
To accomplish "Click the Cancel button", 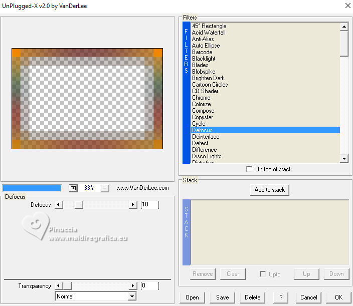I will click(x=309, y=297).
